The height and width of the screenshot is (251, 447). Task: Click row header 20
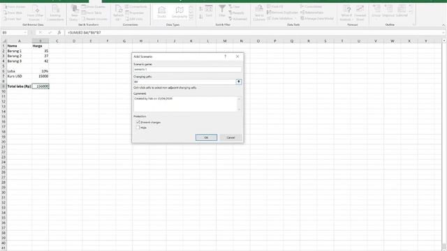(x=3, y=142)
